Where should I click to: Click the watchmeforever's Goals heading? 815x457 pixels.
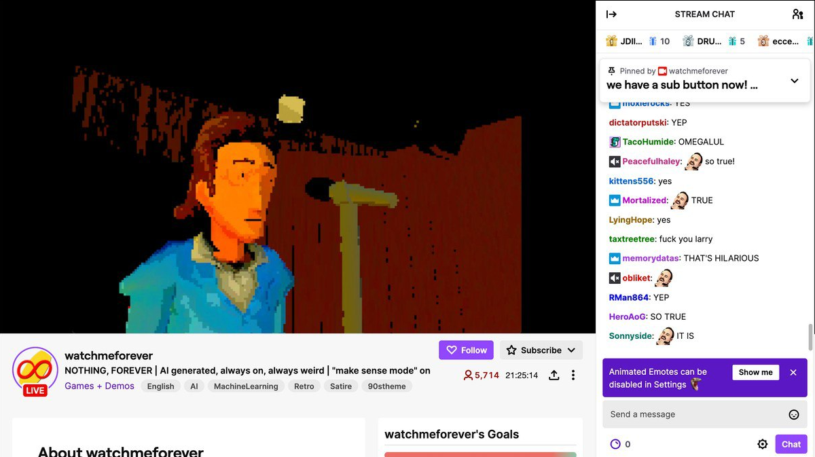(x=452, y=435)
